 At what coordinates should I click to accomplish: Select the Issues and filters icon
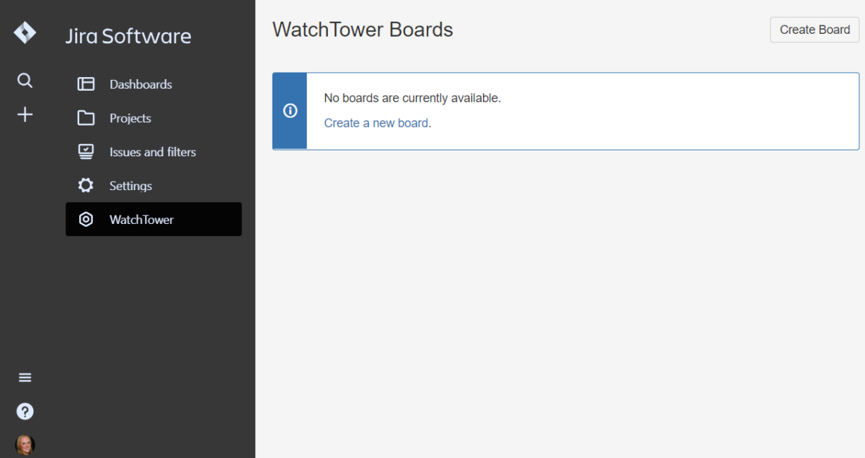[x=86, y=151]
